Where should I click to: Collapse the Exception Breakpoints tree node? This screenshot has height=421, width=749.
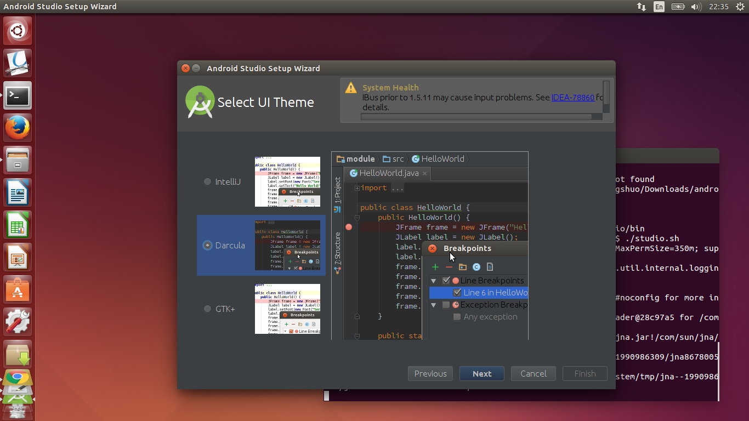tap(434, 305)
